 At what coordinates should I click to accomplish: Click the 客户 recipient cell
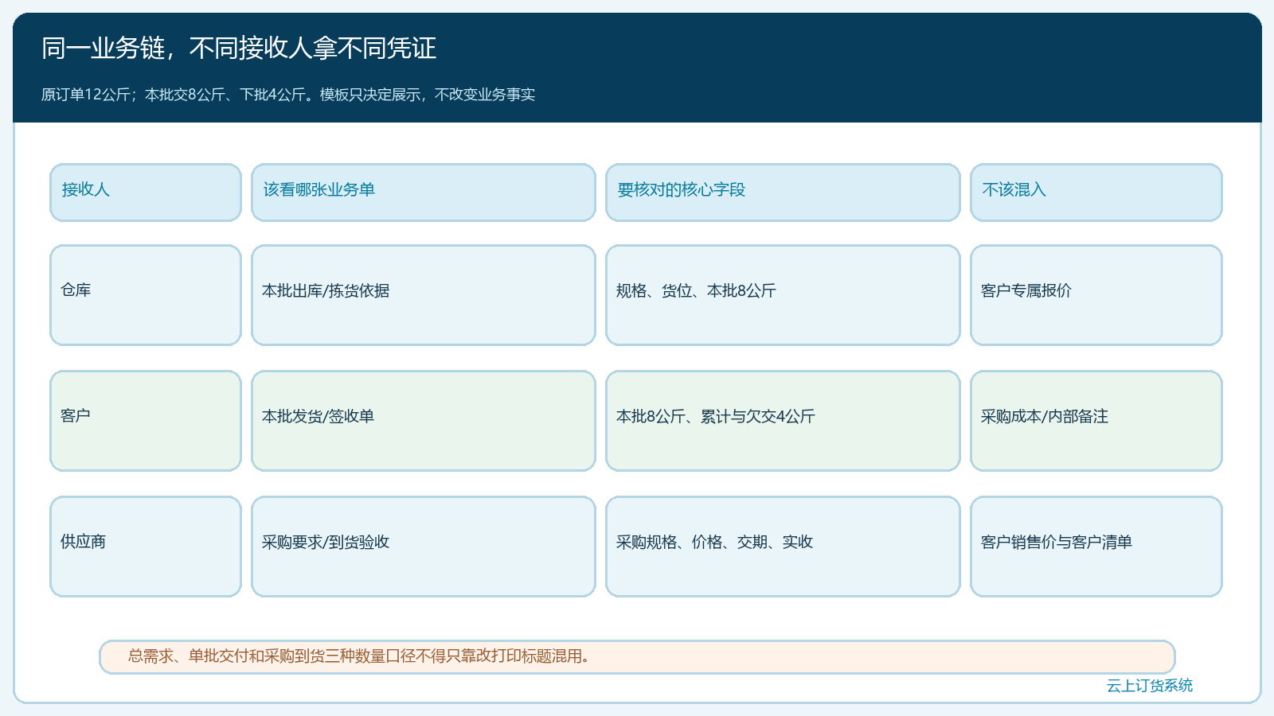(x=146, y=421)
